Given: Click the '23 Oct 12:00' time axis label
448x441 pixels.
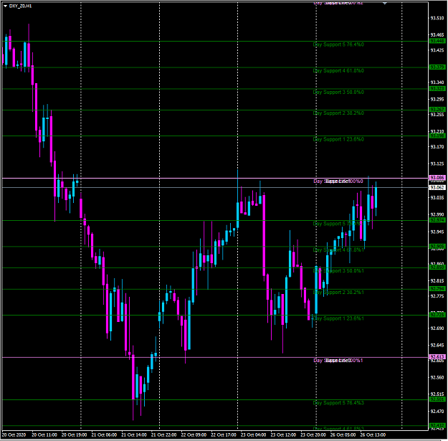Looking at the screenshot, I should click(x=283, y=435).
